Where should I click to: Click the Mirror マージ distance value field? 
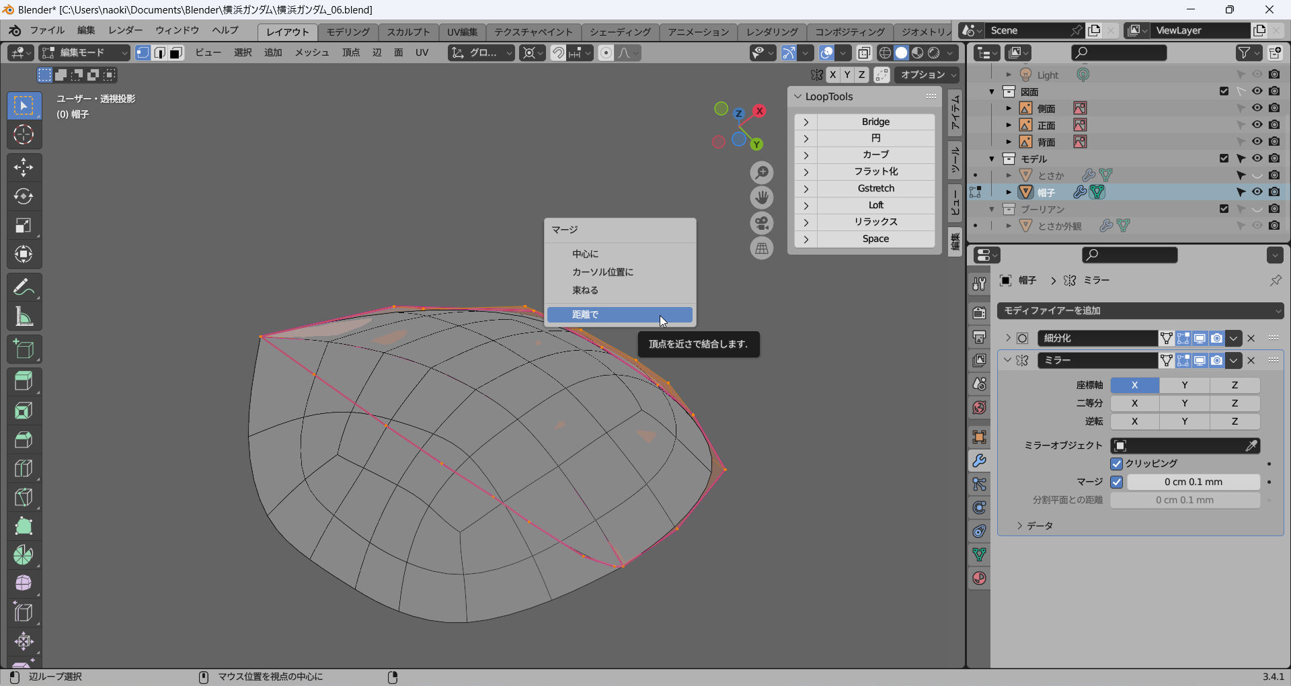tap(1193, 482)
